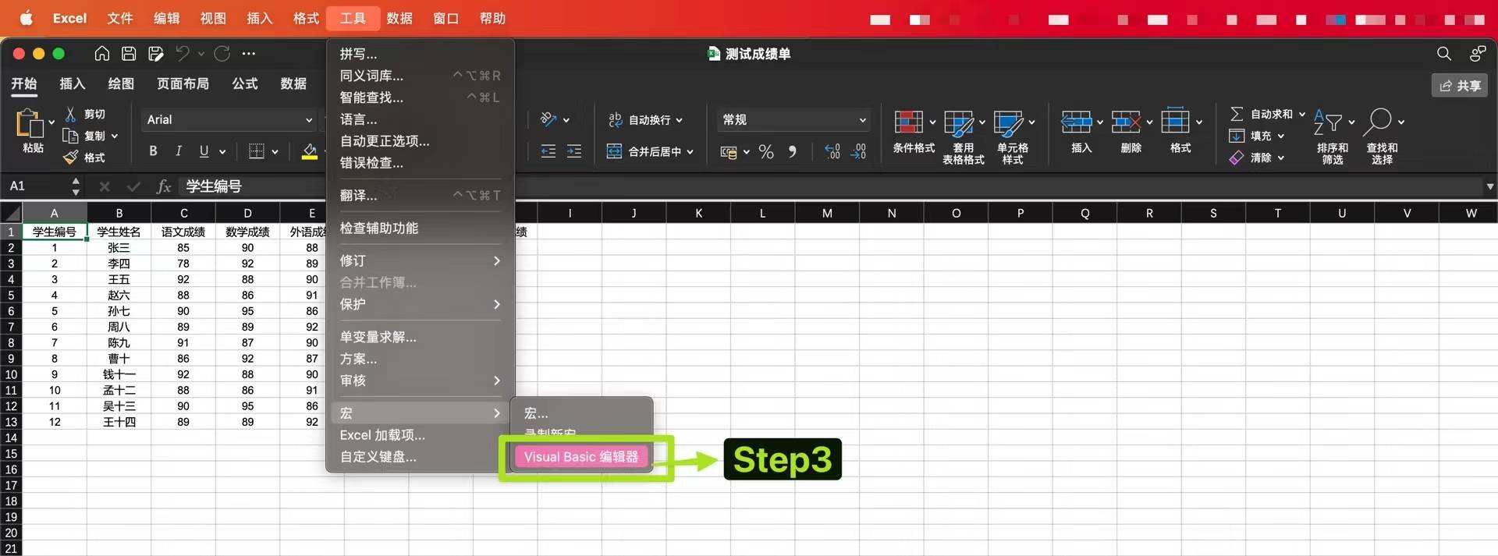Click the Increase decimal icon
The height and width of the screenshot is (556, 1498).
(x=832, y=151)
